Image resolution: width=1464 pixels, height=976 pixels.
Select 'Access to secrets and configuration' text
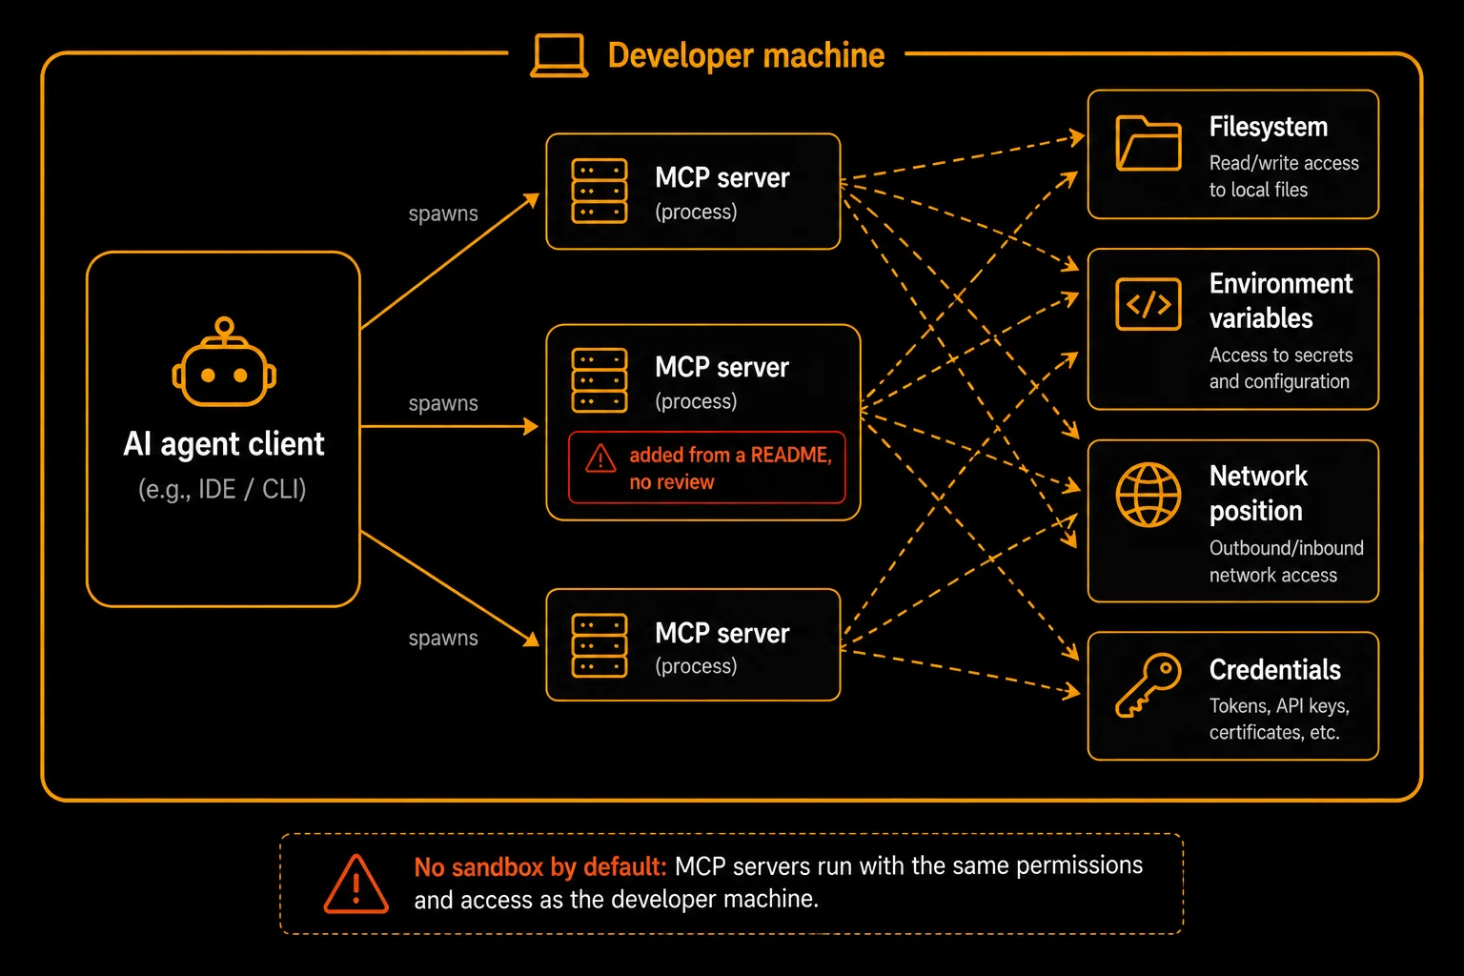click(1281, 368)
